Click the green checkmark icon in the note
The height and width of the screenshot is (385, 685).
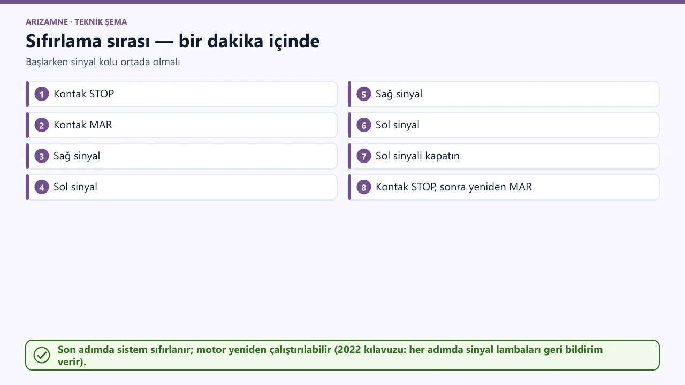42,355
